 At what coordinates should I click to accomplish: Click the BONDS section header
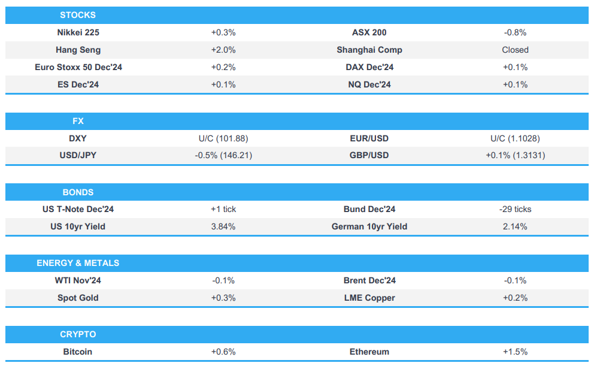(78, 192)
